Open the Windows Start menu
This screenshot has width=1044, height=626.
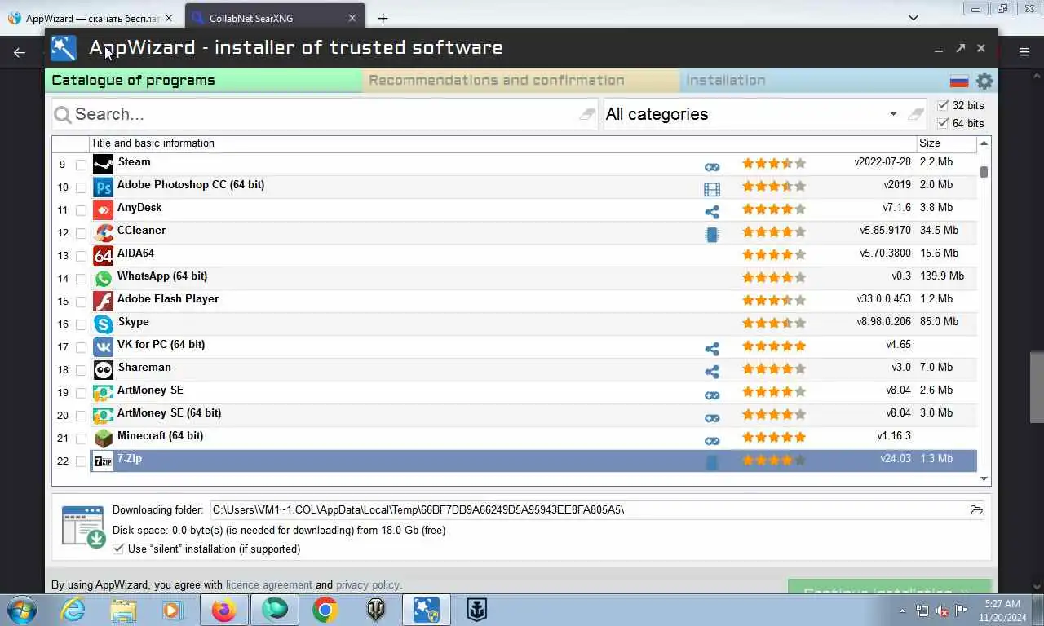click(x=21, y=610)
